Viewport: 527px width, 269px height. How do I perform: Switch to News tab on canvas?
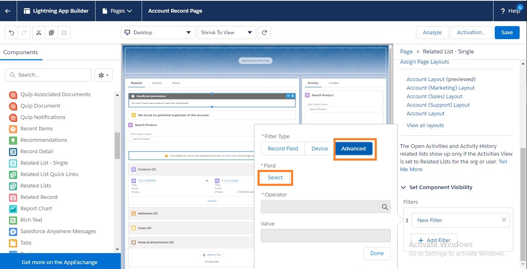176,83
